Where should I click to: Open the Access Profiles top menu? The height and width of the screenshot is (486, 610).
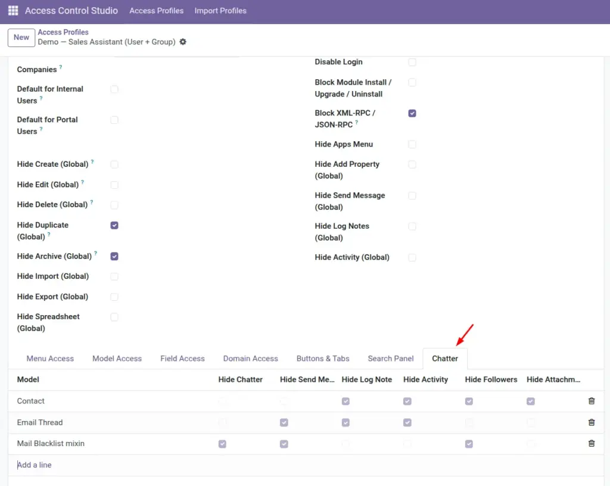(157, 11)
